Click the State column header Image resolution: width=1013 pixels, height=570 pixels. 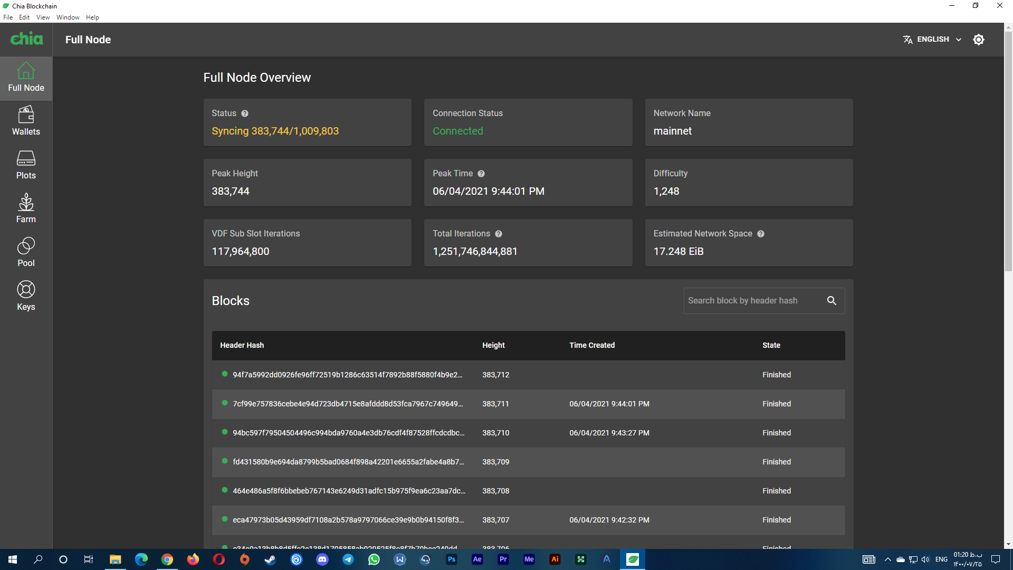click(771, 345)
